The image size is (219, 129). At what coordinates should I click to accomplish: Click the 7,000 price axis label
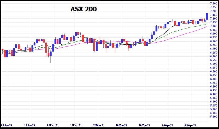[x=214, y=26]
